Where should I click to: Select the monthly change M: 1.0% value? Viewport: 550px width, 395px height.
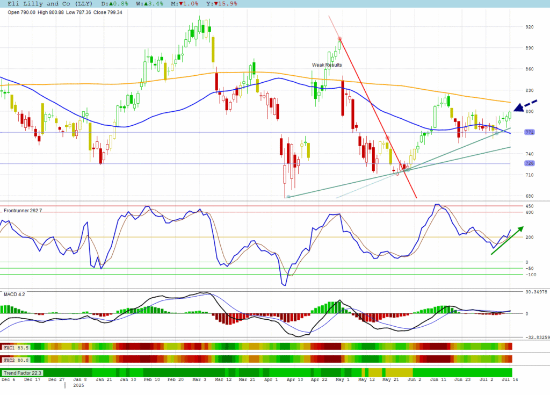pos(185,4)
